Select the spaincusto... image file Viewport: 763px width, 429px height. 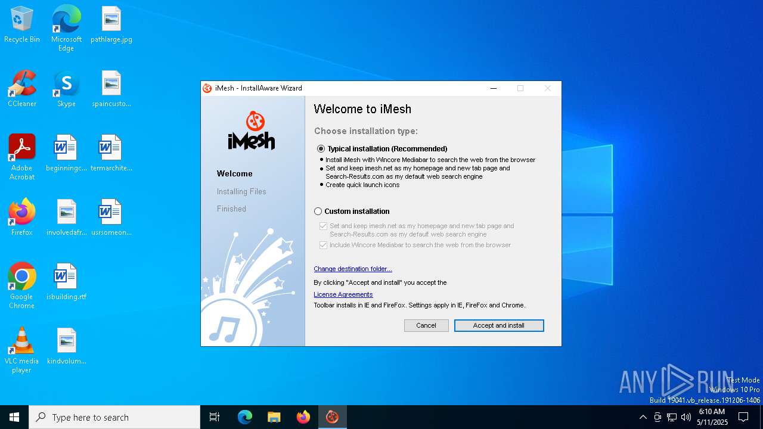point(111,89)
